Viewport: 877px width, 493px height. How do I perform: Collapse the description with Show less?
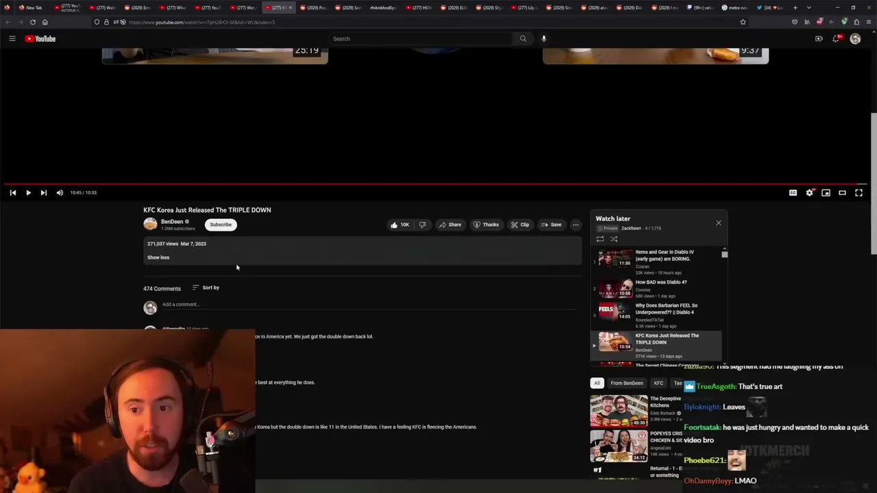pyautogui.click(x=158, y=257)
